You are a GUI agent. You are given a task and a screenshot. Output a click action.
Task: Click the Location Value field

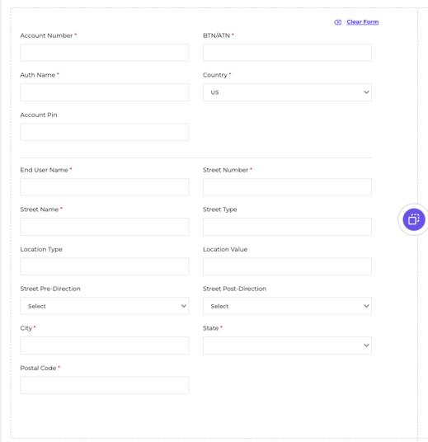coord(287,266)
